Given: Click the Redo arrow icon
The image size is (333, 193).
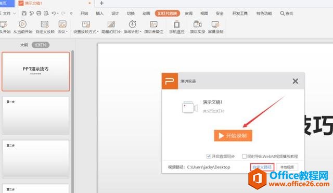Looking at the screenshot, I should 63,13.
